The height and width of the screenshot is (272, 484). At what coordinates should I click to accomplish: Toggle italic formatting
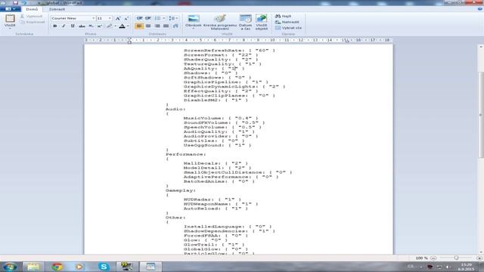pyautogui.click(x=64, y=26)
